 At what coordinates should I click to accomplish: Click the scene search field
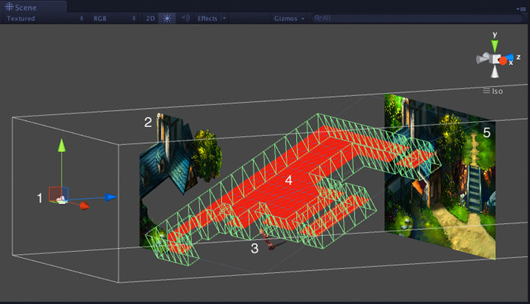417,18
